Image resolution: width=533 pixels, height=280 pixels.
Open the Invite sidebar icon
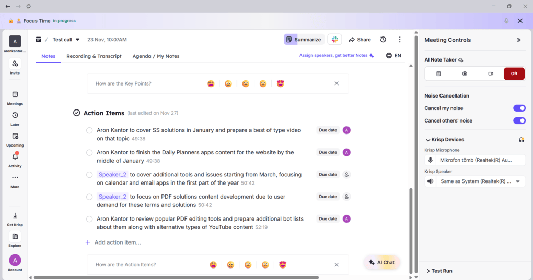(15, 64)
